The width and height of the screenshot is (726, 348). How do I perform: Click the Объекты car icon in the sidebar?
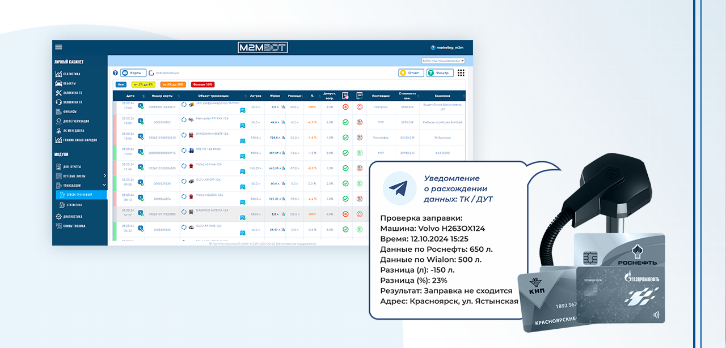click(x=58, y=83)
